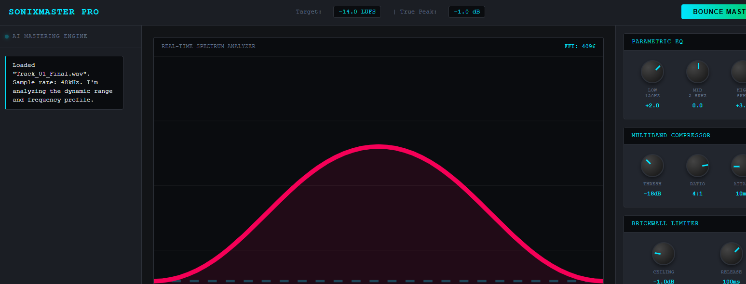Adjust the compressor Thresh knob
Viewport: 746px width, 284px height.
(652, 166)
